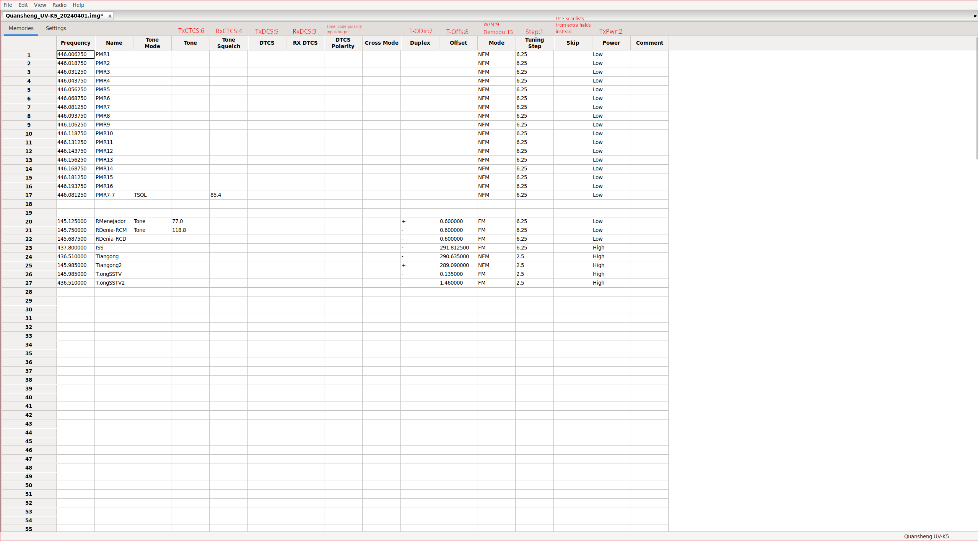Expand the tab list arrow at top right

(x=975, y=16)
